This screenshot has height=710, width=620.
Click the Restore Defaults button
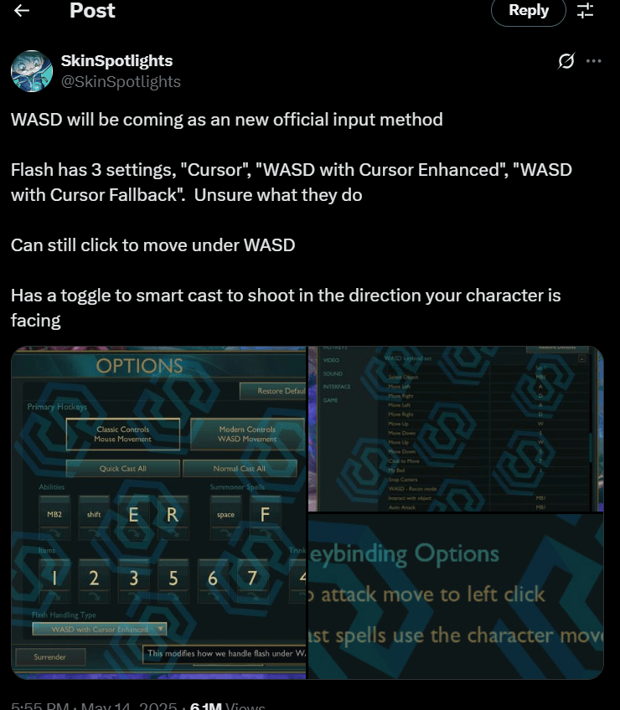273,391
